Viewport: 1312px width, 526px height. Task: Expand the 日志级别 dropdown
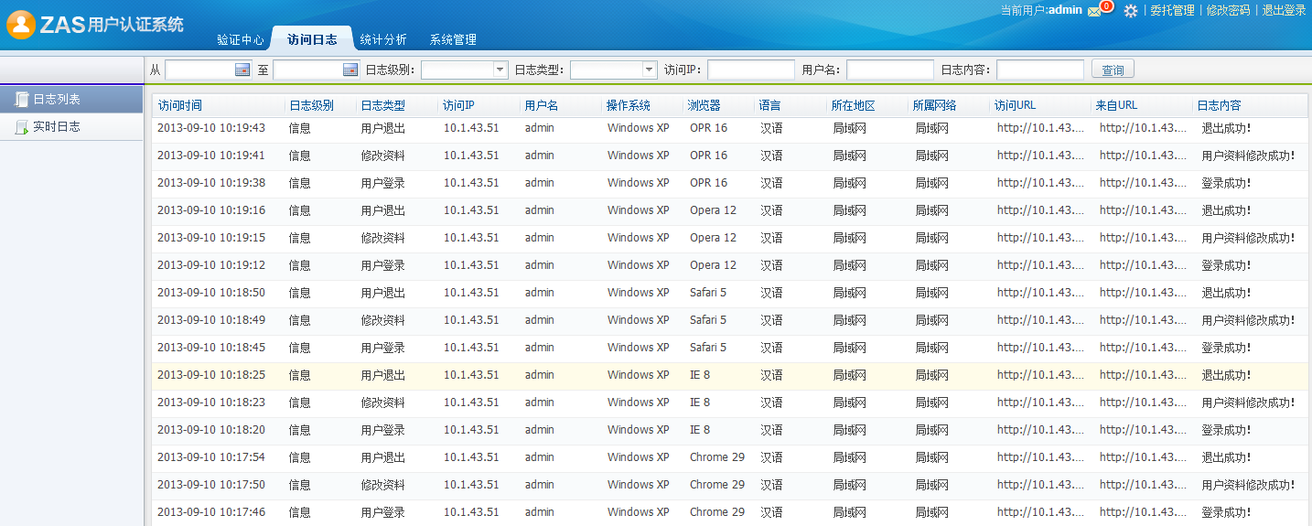[500, 70]
